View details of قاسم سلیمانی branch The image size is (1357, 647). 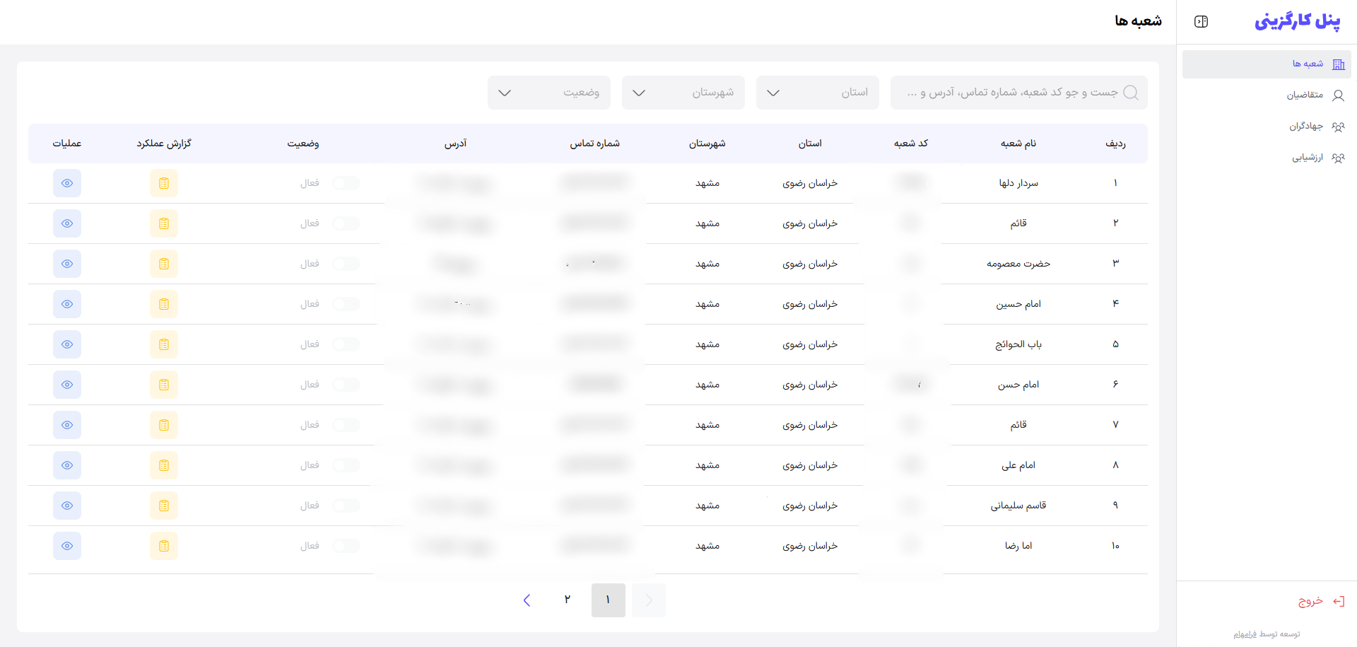coord(67,506)
